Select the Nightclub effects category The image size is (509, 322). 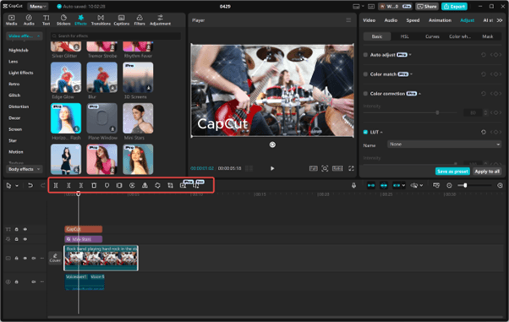pos(19,51)
